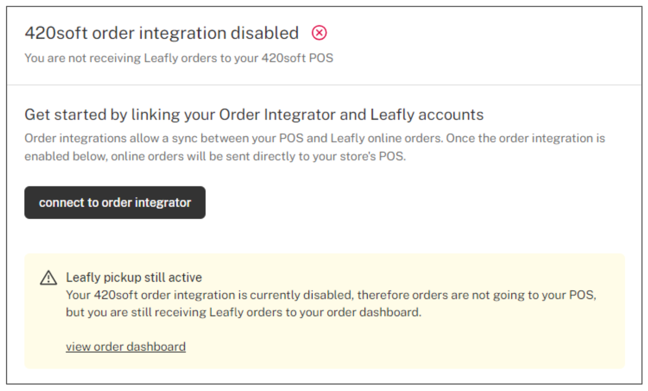The height and width of the screenshot is (391, 648).
Task: Click the red disabled status X icon
Action: [319, 33]
